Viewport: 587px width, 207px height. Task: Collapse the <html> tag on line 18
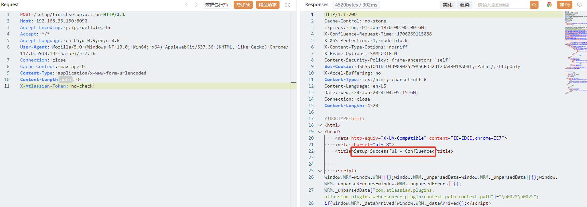320,125
